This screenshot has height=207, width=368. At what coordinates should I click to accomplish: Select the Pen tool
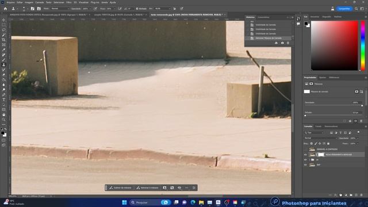pos(3,94)
